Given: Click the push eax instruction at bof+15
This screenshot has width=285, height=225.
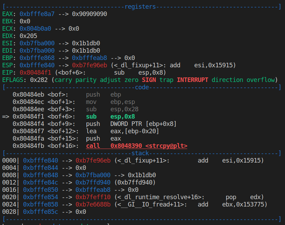Looking at the screenshot, I should 103,138.
